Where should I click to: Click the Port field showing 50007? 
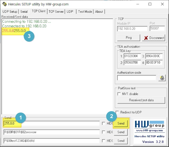(157, 28)
